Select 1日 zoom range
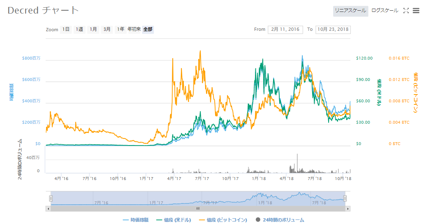This screenshot has height=224, width=438. [66, 29]
